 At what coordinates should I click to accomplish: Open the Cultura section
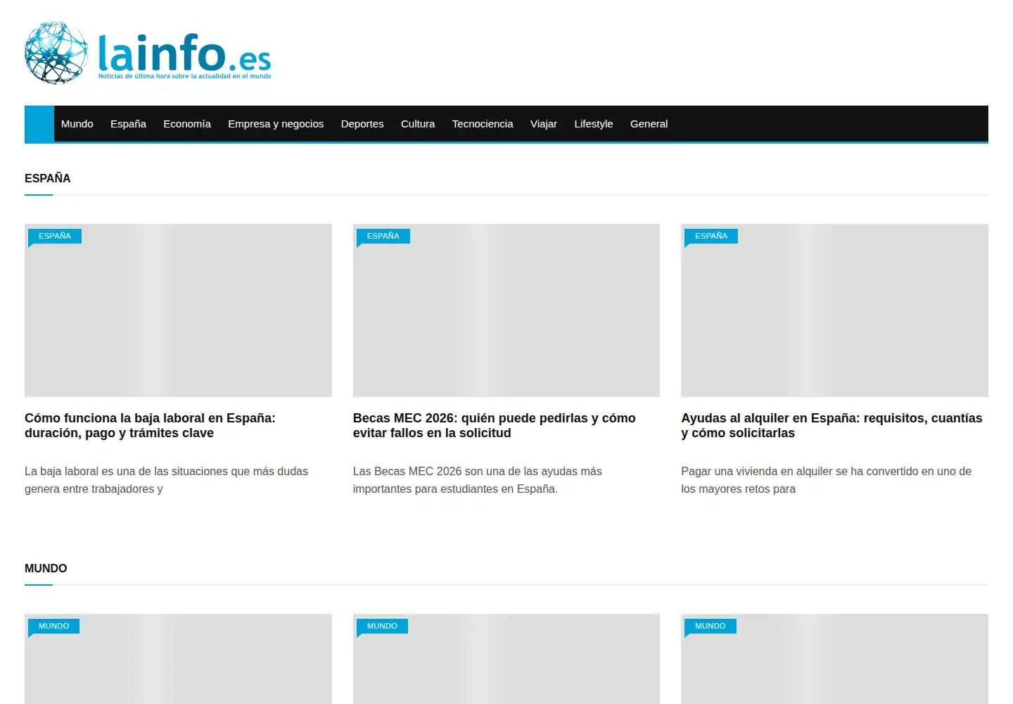point(418,124)
